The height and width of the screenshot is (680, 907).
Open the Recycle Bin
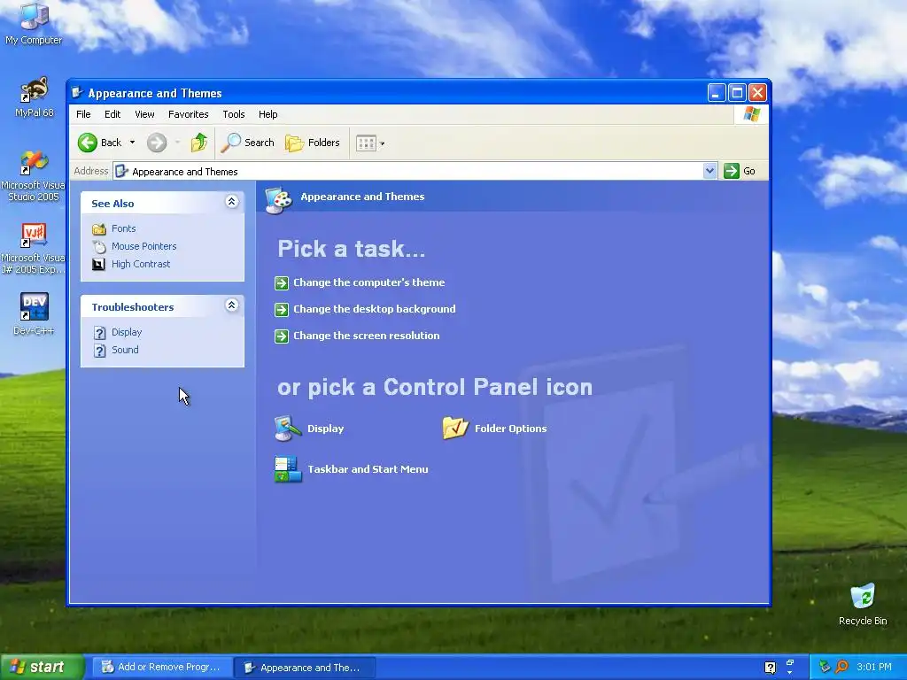[x=863, y=604]
